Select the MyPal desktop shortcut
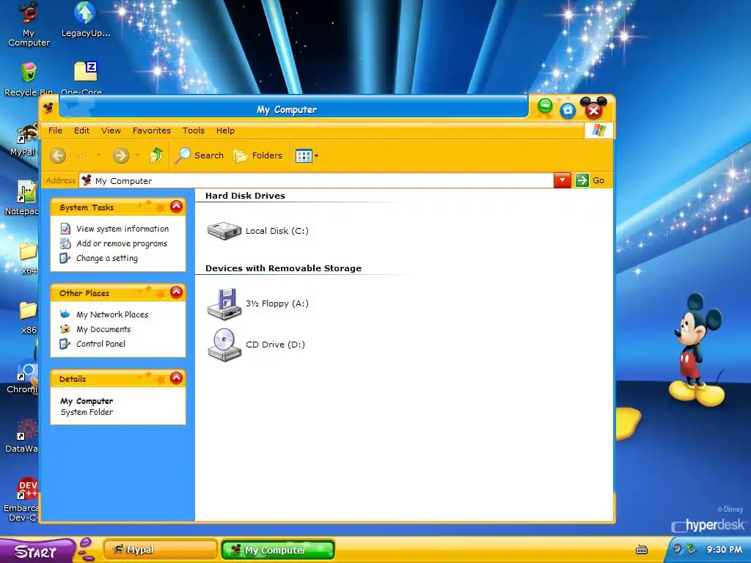This screenshot has height=563, width=751. (23, 139)
